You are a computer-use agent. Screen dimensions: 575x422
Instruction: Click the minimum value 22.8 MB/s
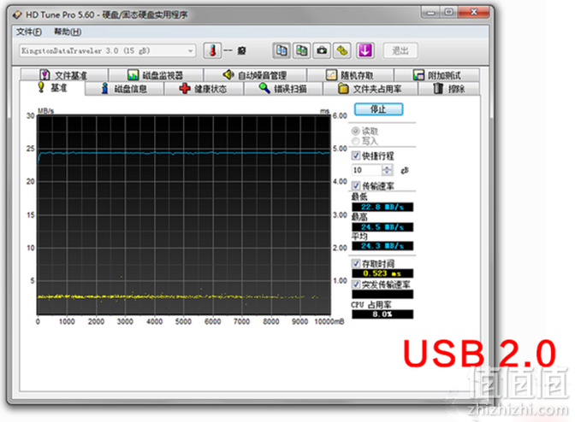382,208
